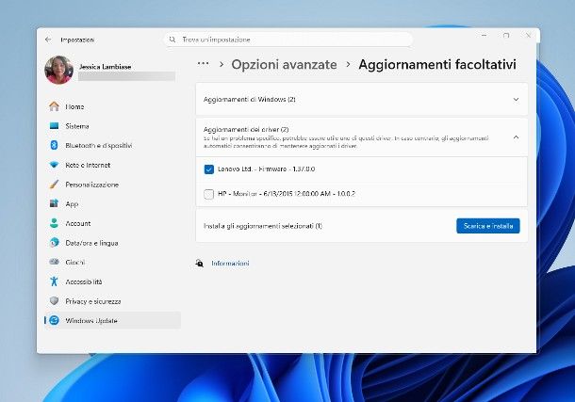Select Windows Update in sidebar
This screenshot has height=402, width=575.
click(x=92, y=321)
